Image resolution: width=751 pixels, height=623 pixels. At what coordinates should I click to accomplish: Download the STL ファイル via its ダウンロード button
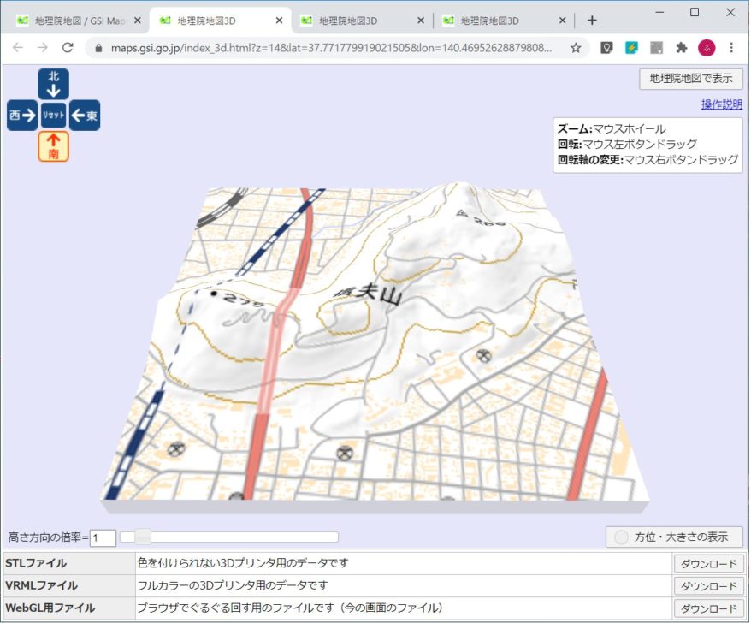pos(709,563)
